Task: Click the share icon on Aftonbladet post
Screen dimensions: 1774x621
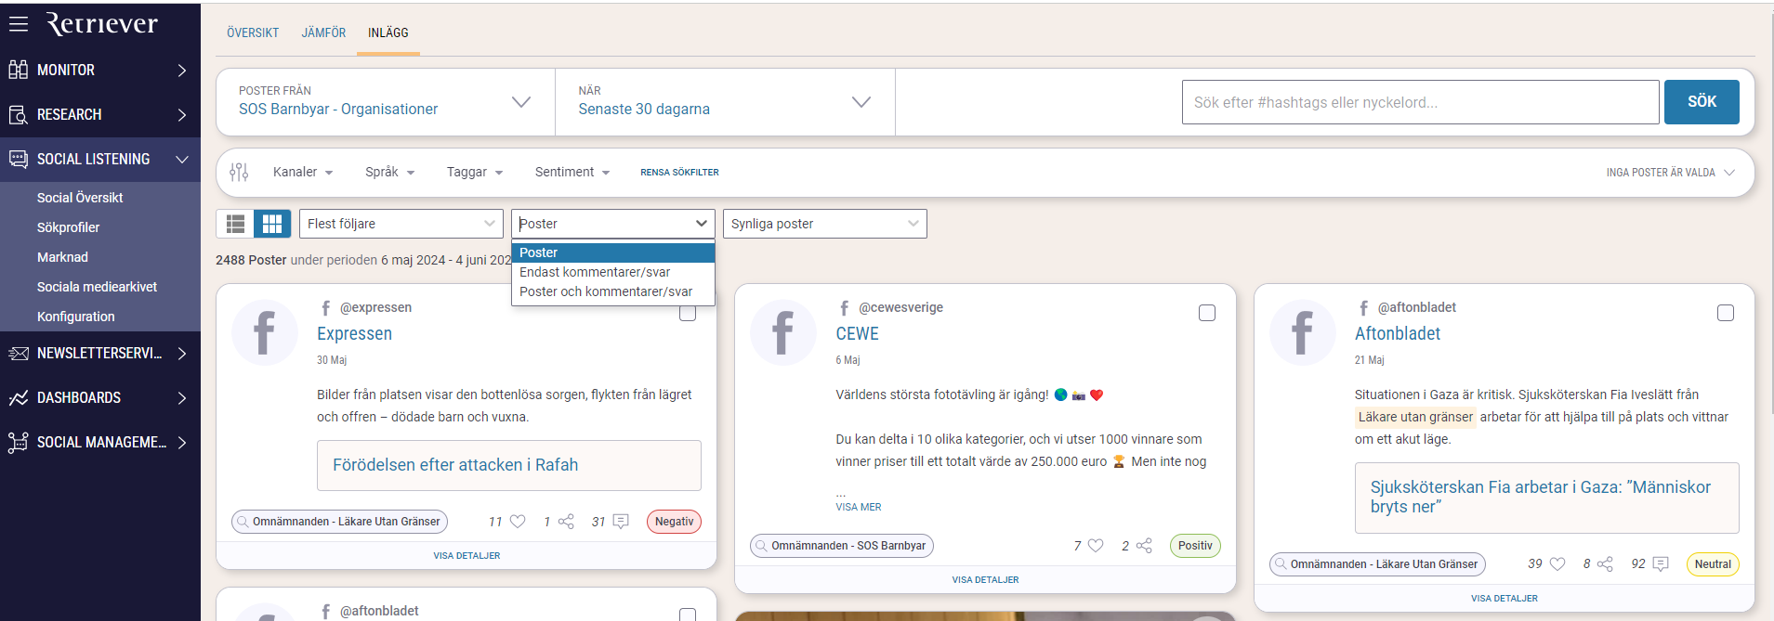Action: tap(1605, 563)
